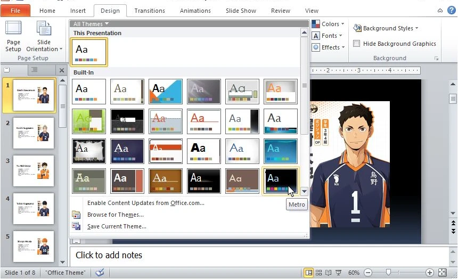Switch to Reading View icon
The height and width of the screenshot is (279, 458).
(328, 273)
